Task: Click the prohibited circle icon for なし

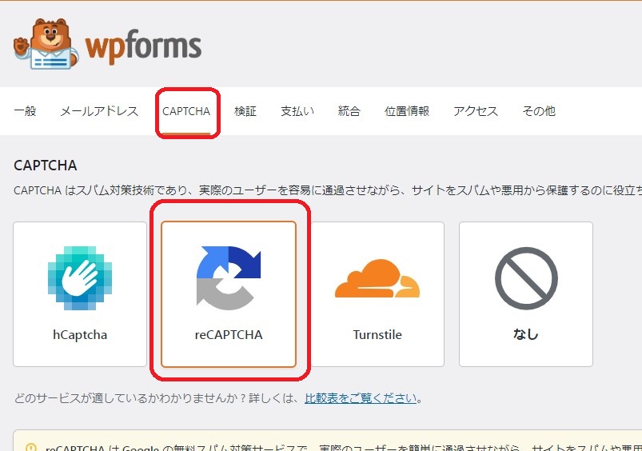Action: tap(525, 278)
